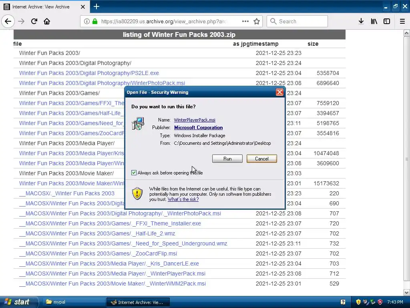The image size is (410, 308).
Task: Click the Run button
Action: click(227, 159)
